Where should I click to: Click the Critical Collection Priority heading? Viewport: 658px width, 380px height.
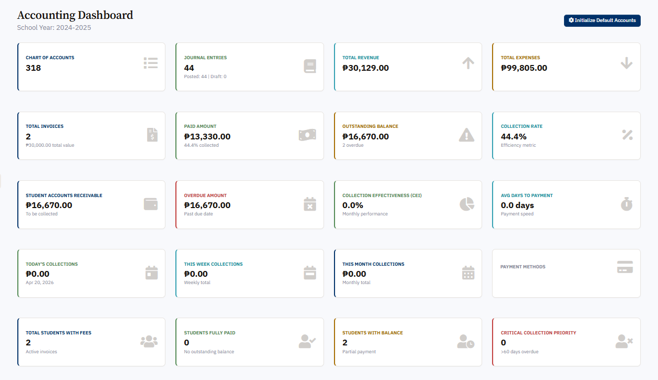click(x=538, y=333)
